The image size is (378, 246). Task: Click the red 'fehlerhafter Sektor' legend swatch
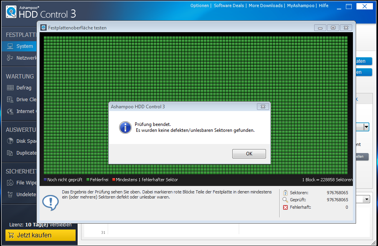pyautogui.click(x=114, y=180)
